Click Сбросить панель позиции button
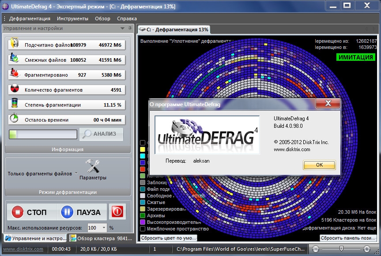381x256 pixels. click(348, 238)
